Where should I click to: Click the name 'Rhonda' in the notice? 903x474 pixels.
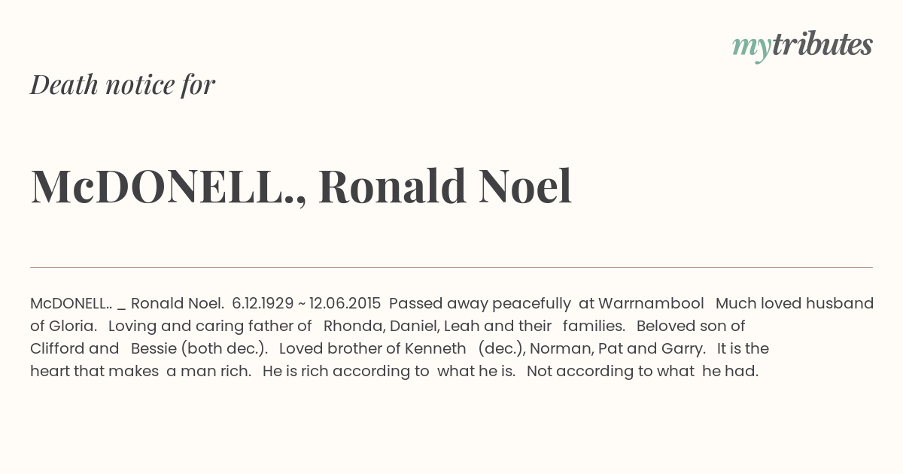(354, 326)
